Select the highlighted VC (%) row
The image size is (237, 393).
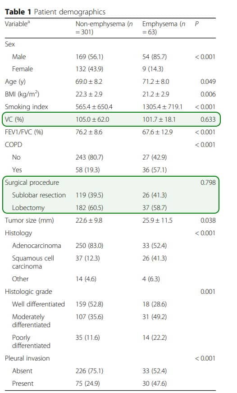111,119
